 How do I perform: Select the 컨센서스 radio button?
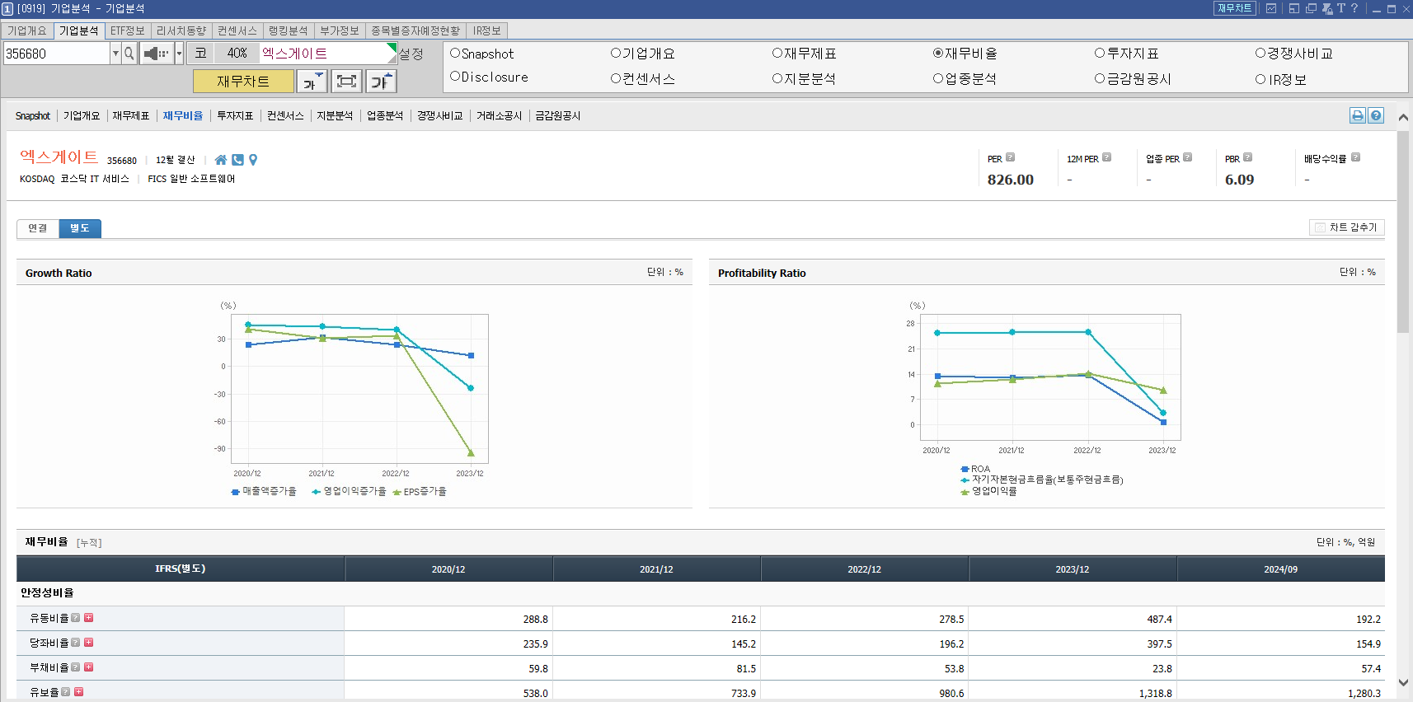[x=616, y=79]
